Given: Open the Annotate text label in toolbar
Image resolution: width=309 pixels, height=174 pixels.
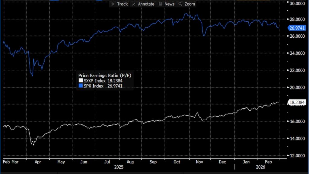Looking at the screenshot, I should click(146, 4).
